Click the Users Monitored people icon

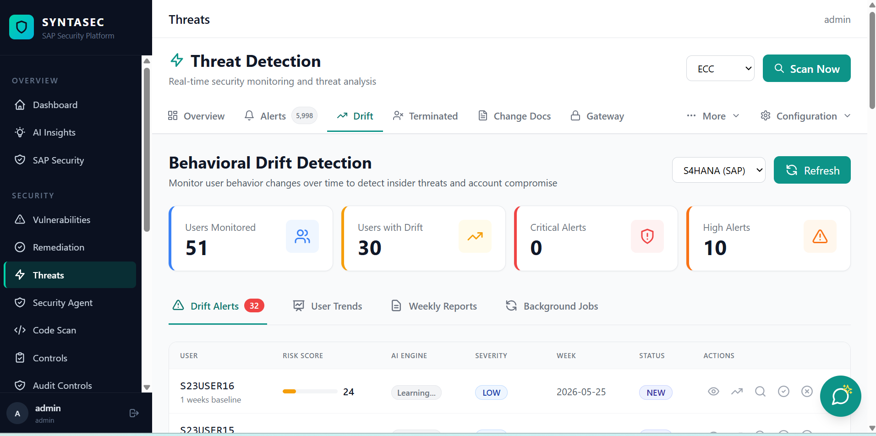tap(302, 236)
